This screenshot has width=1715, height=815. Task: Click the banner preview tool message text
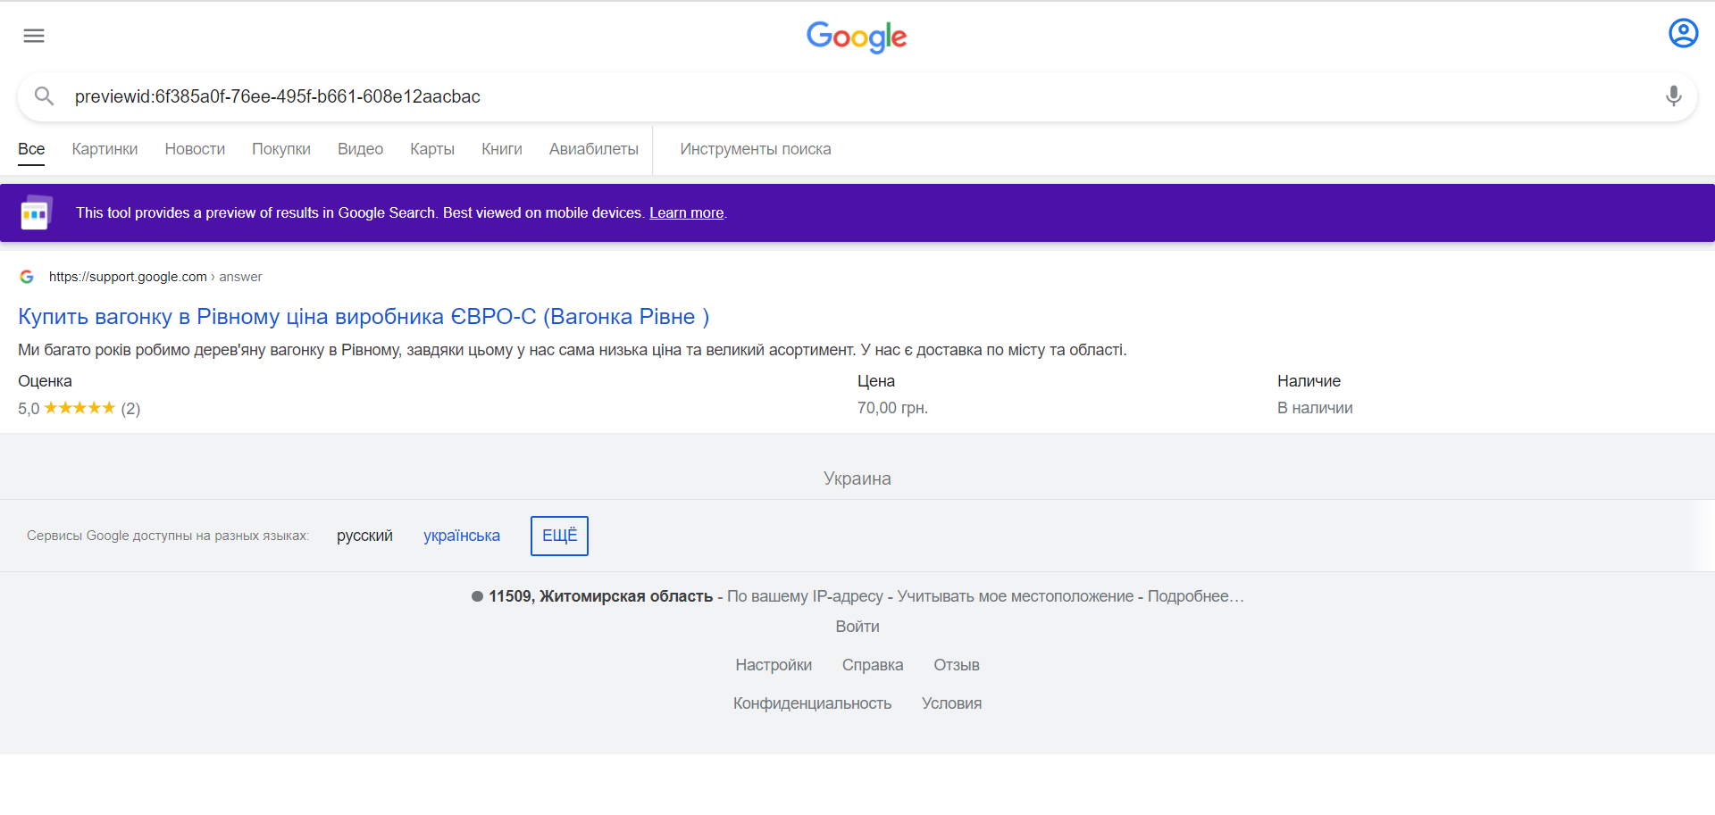point(360,212)
